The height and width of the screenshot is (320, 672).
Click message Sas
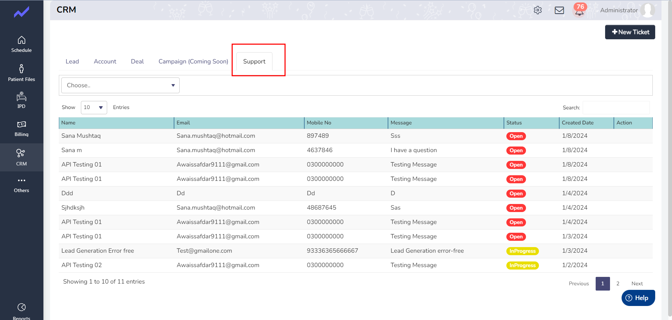(x=395, y=207)
